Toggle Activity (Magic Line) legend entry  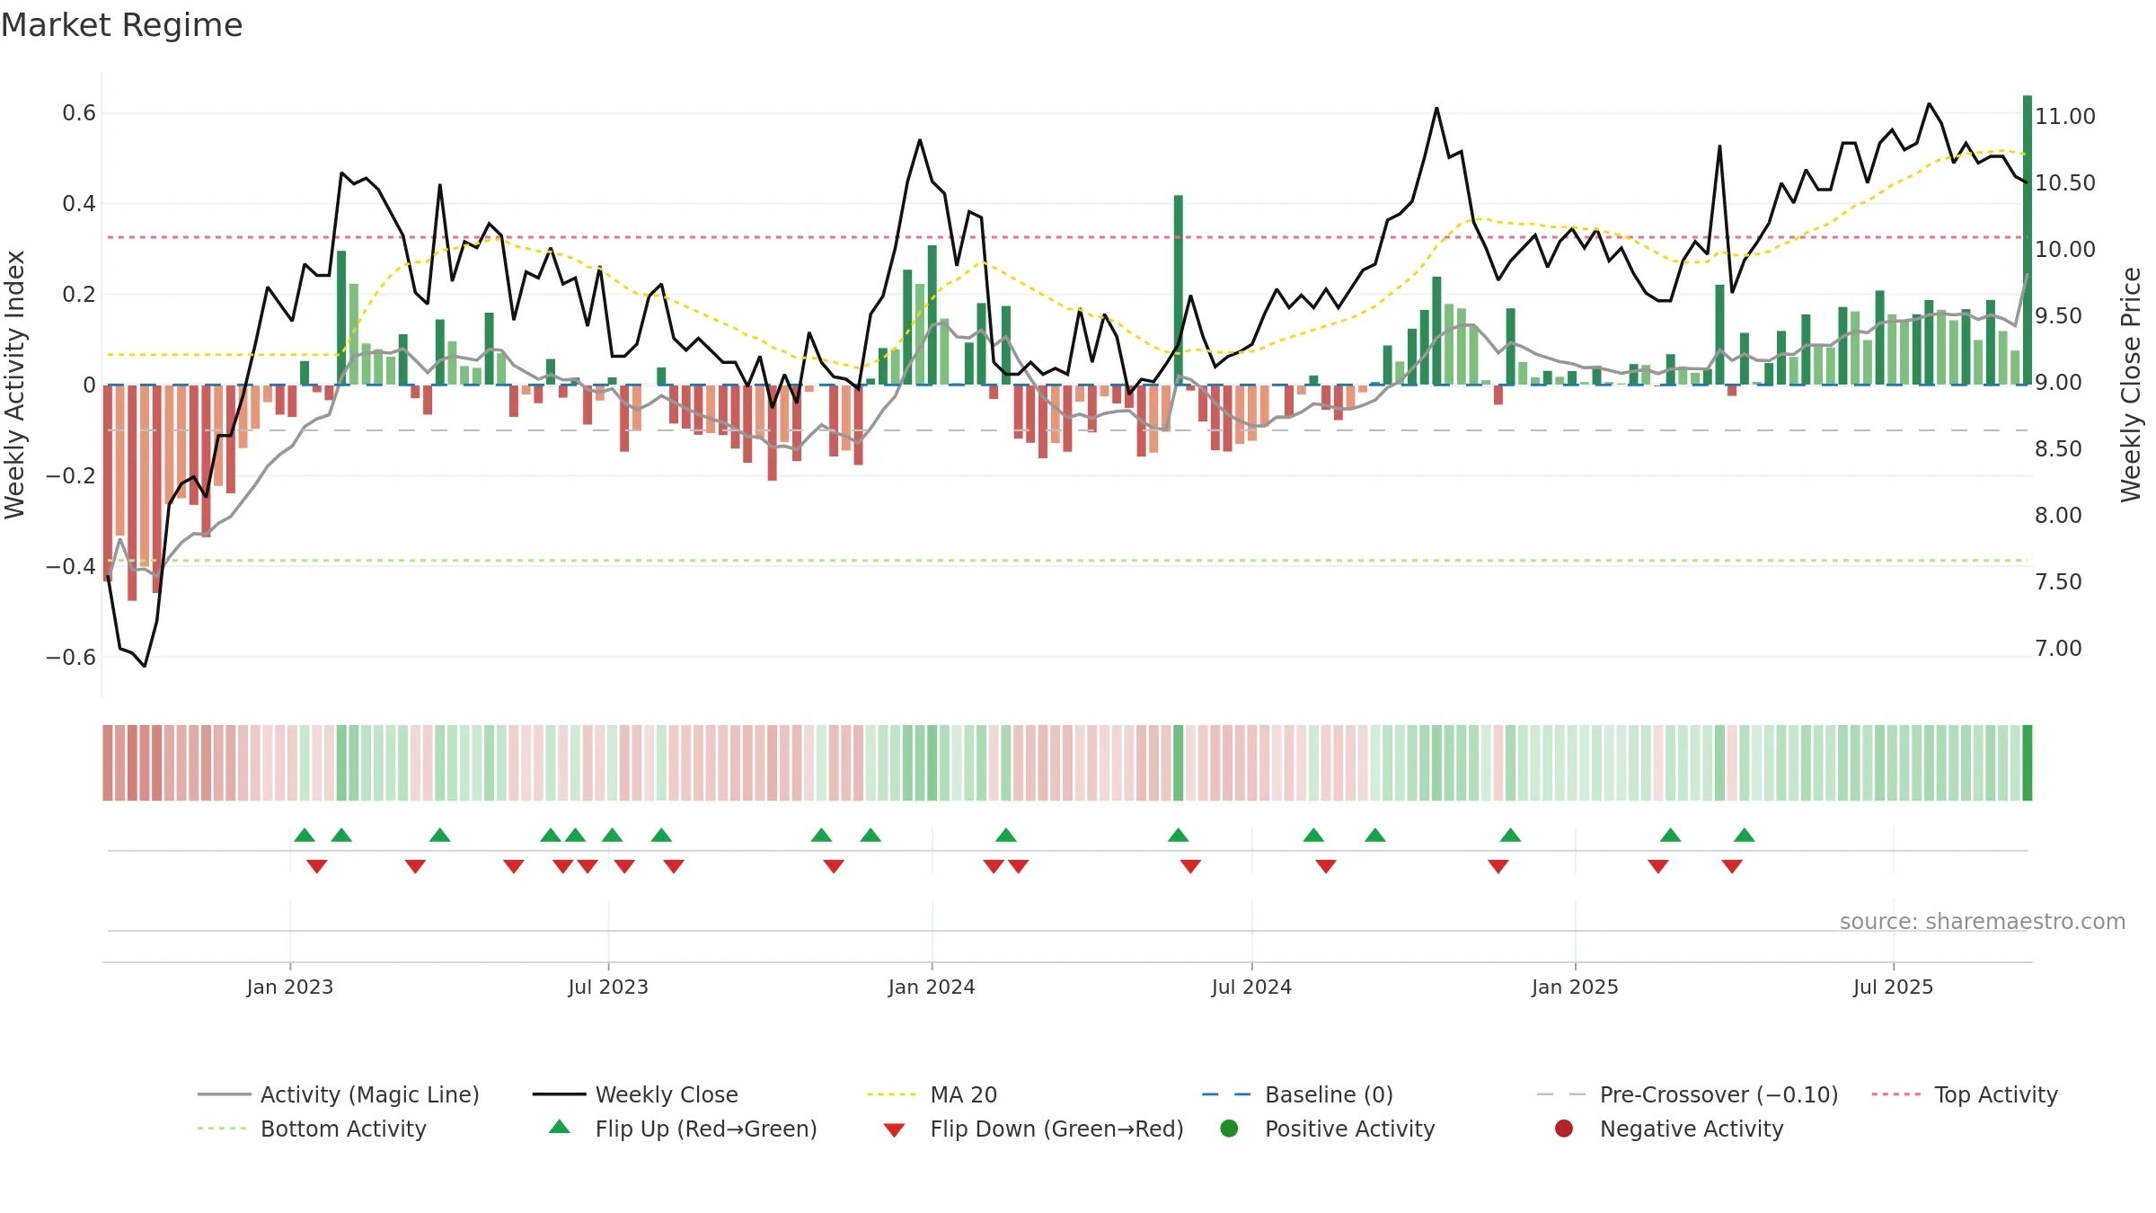[x=339, y=1094]
